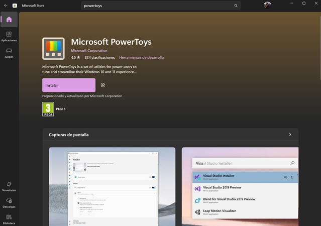Expand the truncated app description text

(x=89, y=69)
